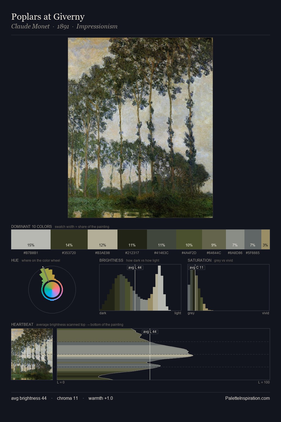
Task: Click the year 1891 in subtitle
Action: (63, 26)
